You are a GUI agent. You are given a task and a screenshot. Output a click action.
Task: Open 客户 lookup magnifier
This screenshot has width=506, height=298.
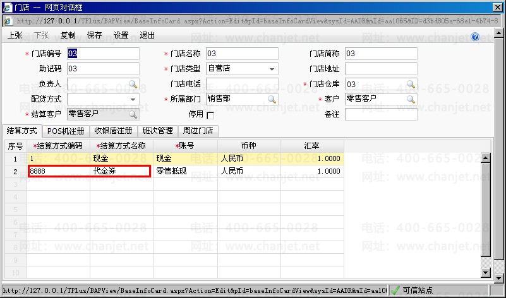point(411,99)
